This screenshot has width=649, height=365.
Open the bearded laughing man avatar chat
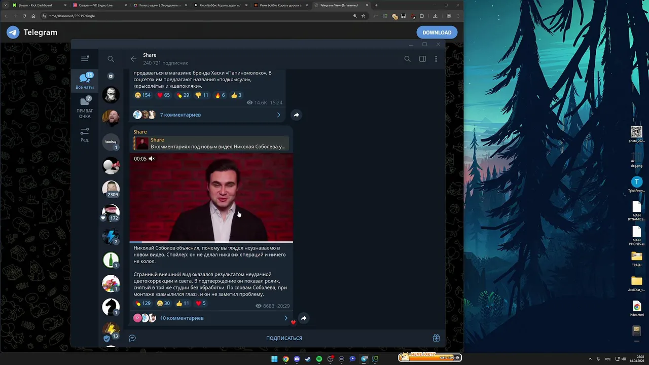[111, 118]
